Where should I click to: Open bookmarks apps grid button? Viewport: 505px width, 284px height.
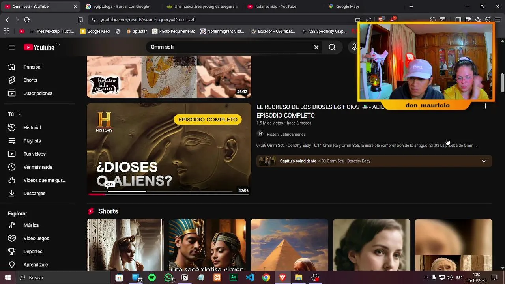click(x=6, y=31)
